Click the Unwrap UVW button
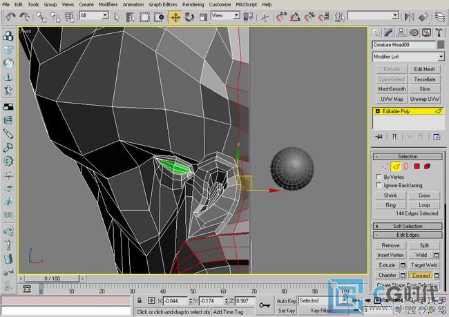Screen dimensions: 449x317 [425, 99]
